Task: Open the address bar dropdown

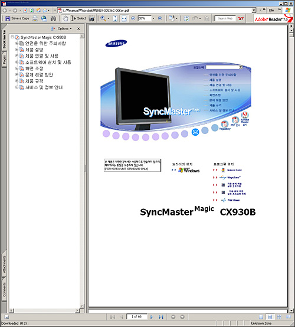Action: tap(254, 10)
